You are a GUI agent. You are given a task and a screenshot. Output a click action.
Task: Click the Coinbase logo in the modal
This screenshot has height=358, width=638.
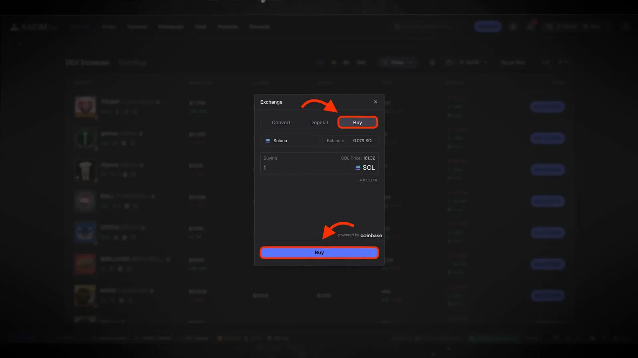click(371, 235)
